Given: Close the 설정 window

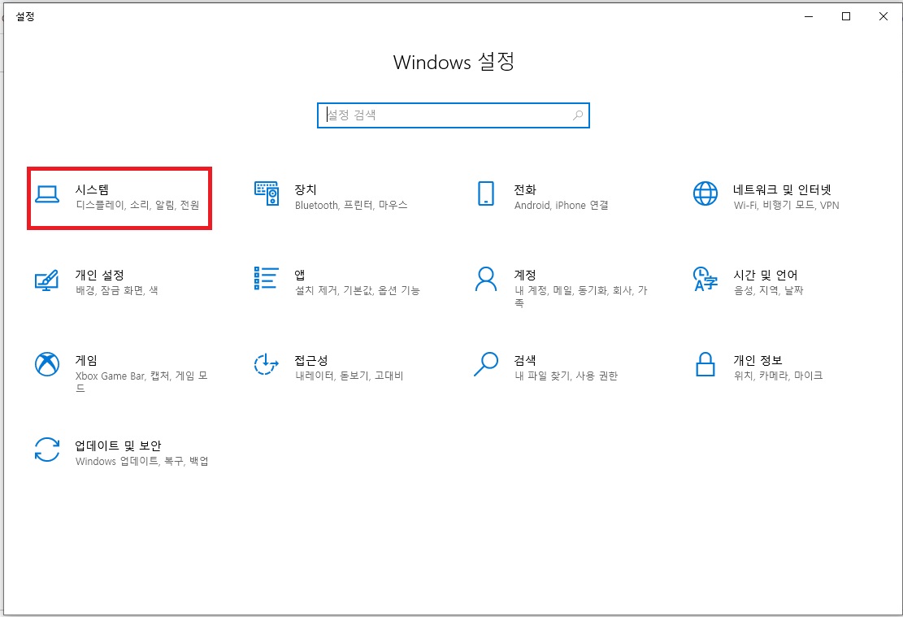Looking at the screenshot, I should coord(883,17).
